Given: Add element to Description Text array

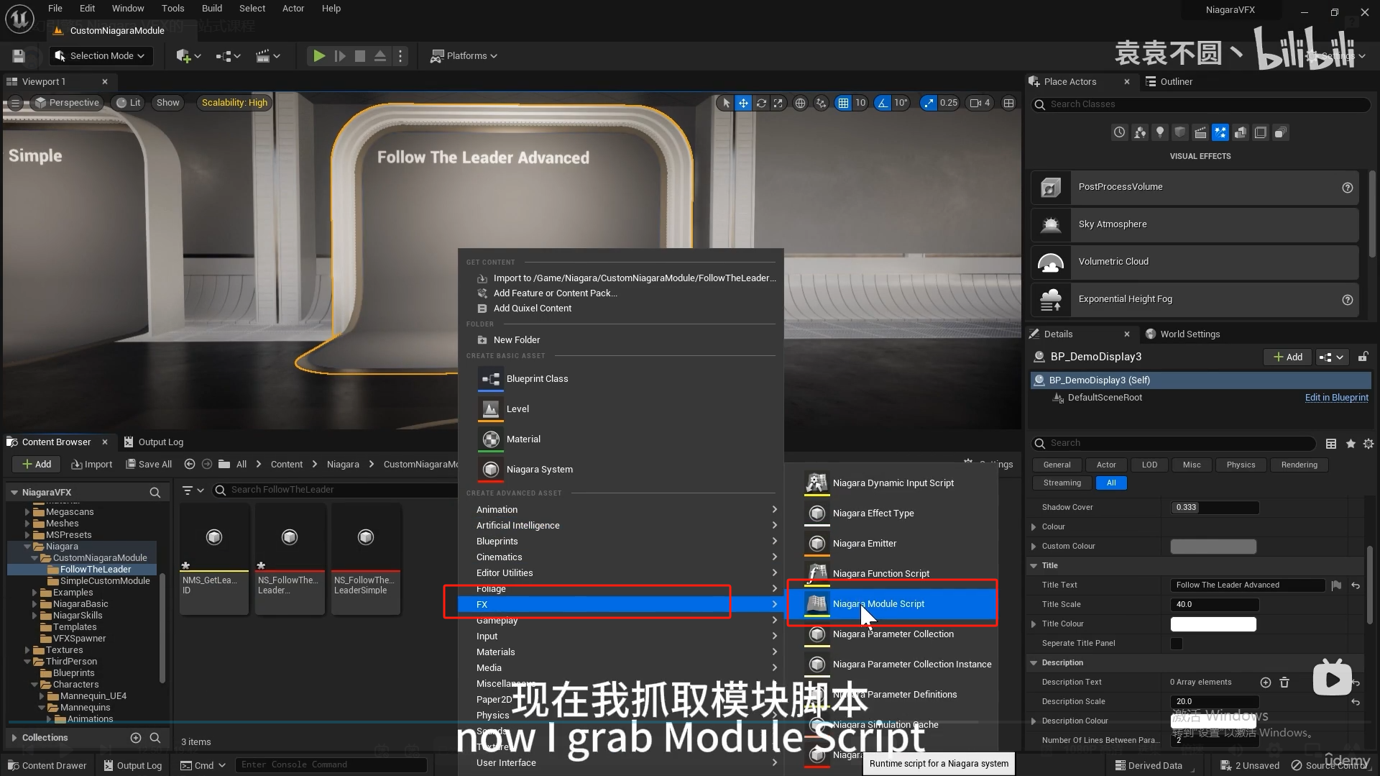Looking at the screenshot, I should [x=1266, y=683].
